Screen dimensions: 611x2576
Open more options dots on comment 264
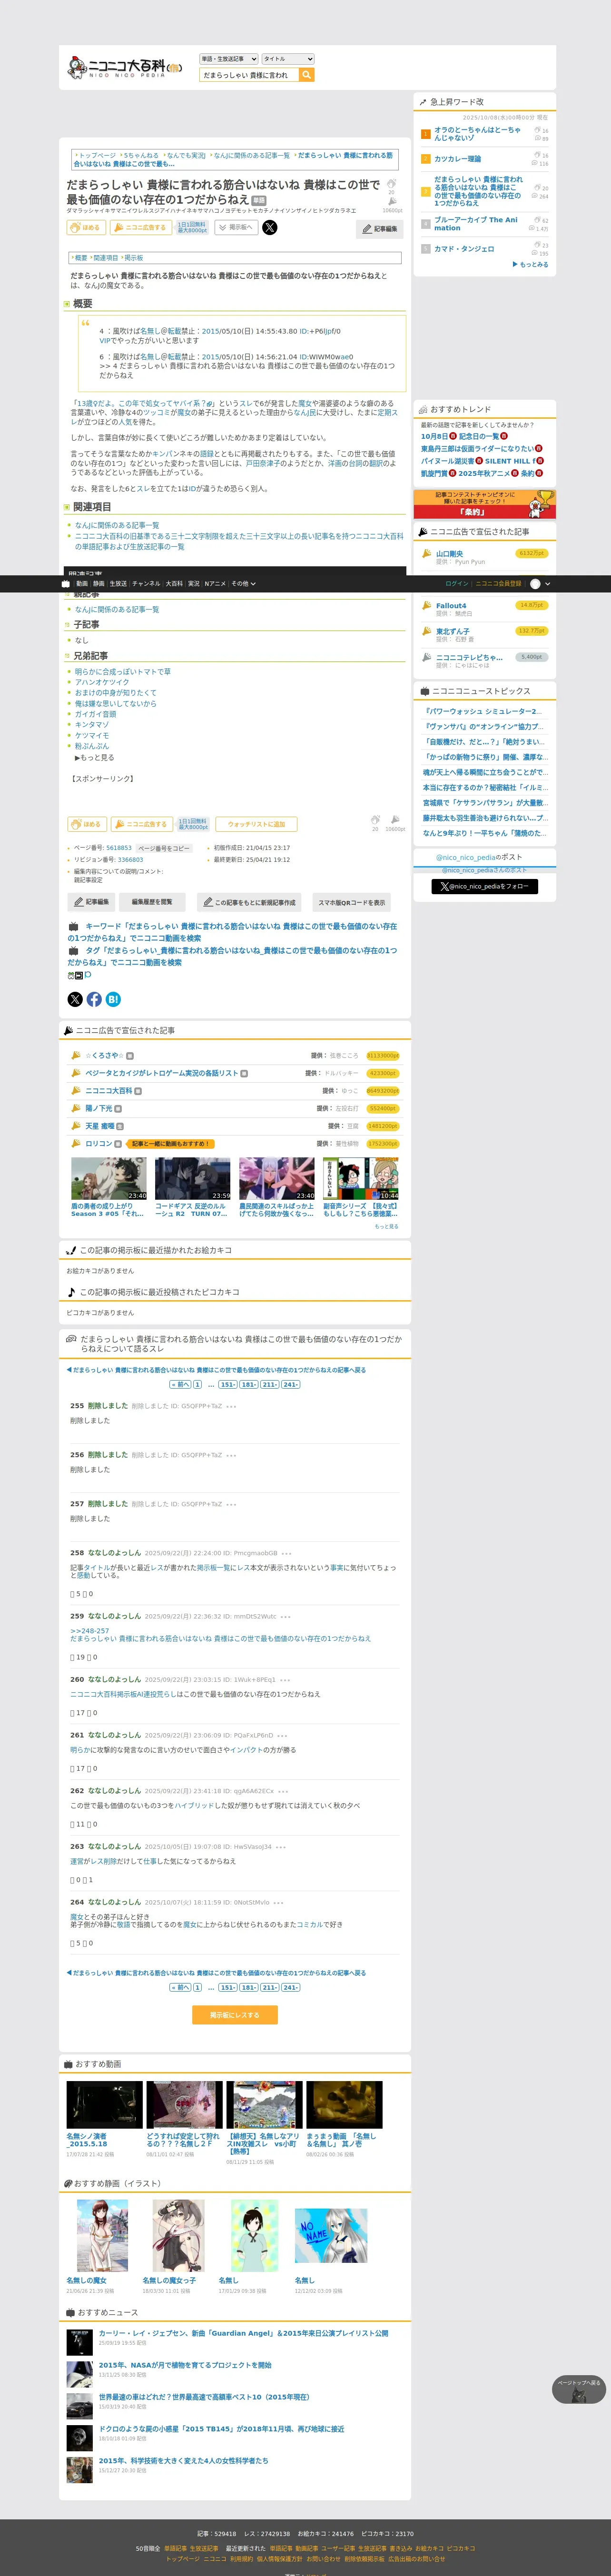tap(278, 1902)
